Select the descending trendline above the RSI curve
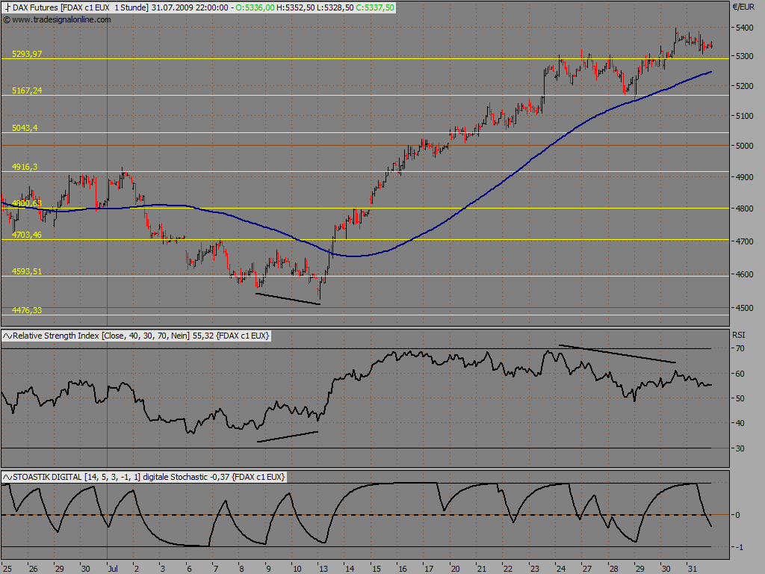 [617, 354]
